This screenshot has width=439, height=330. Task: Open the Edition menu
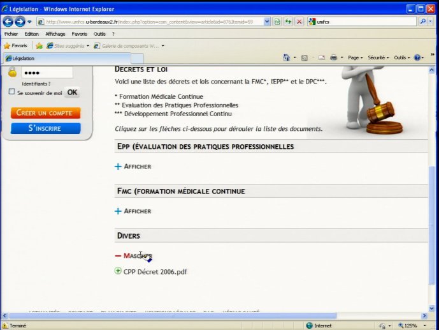(31, 34)
